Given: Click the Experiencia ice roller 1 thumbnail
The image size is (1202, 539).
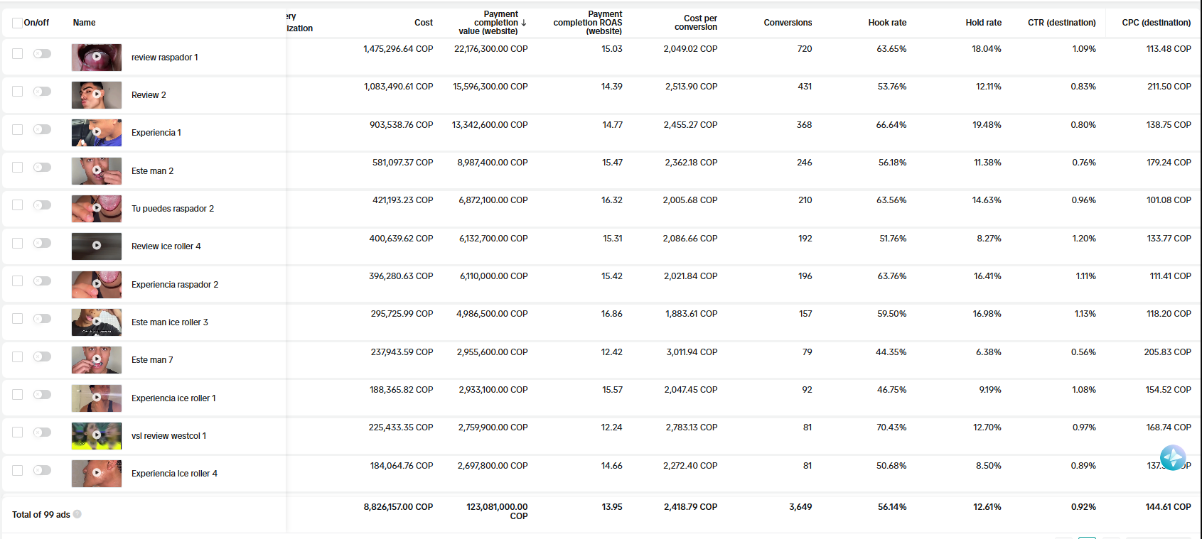Looking at the screenshot, I should (97, 398).
